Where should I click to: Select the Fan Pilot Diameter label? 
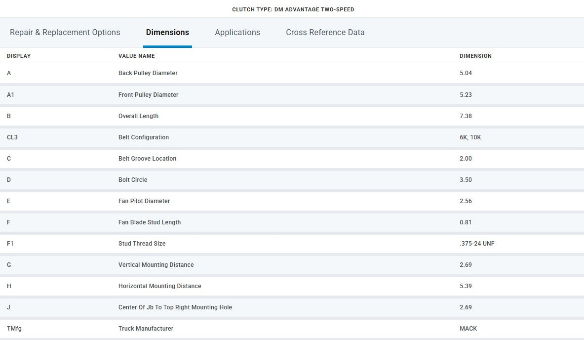click(x=144, y=201)
